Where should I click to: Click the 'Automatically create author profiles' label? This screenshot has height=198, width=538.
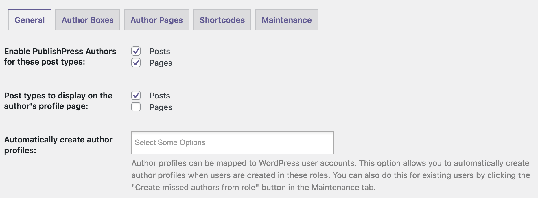pos(58,145)
